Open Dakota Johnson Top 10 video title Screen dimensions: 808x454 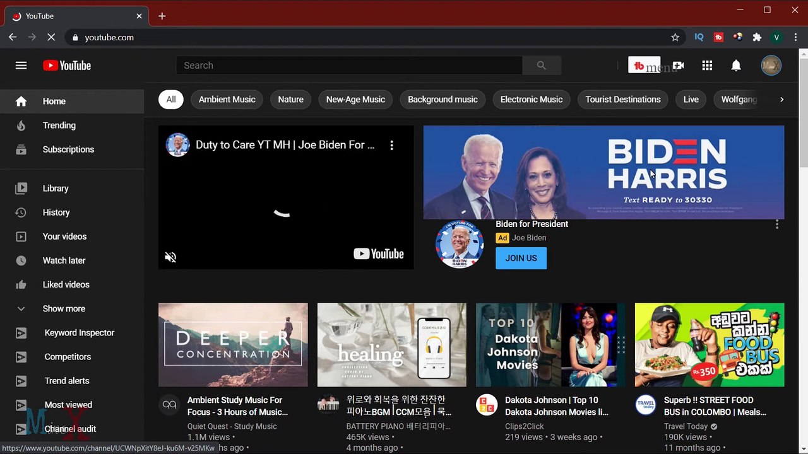(556, 406)
